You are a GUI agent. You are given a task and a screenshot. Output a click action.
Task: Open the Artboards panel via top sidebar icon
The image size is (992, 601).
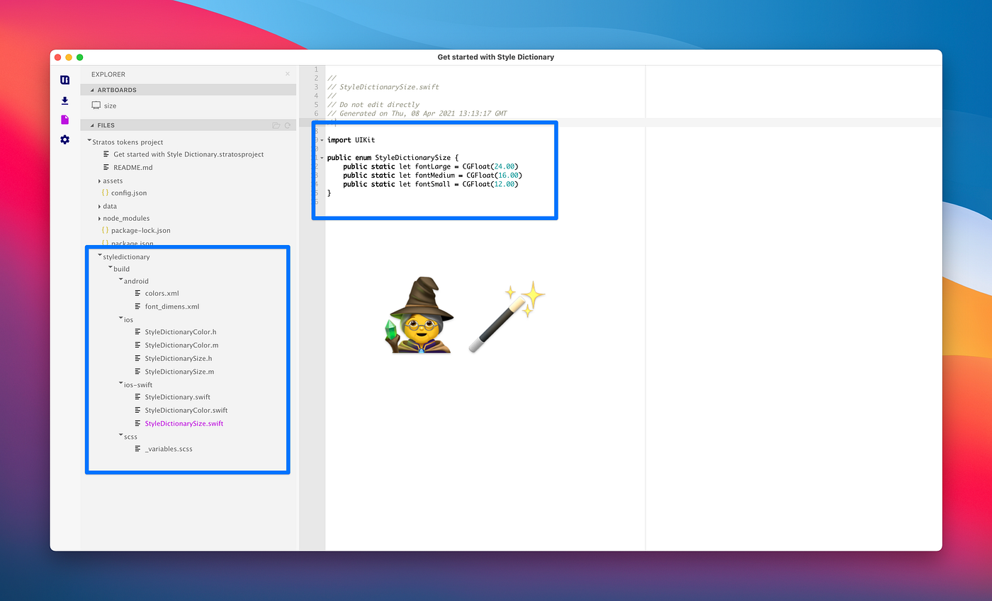pos(64,79)
